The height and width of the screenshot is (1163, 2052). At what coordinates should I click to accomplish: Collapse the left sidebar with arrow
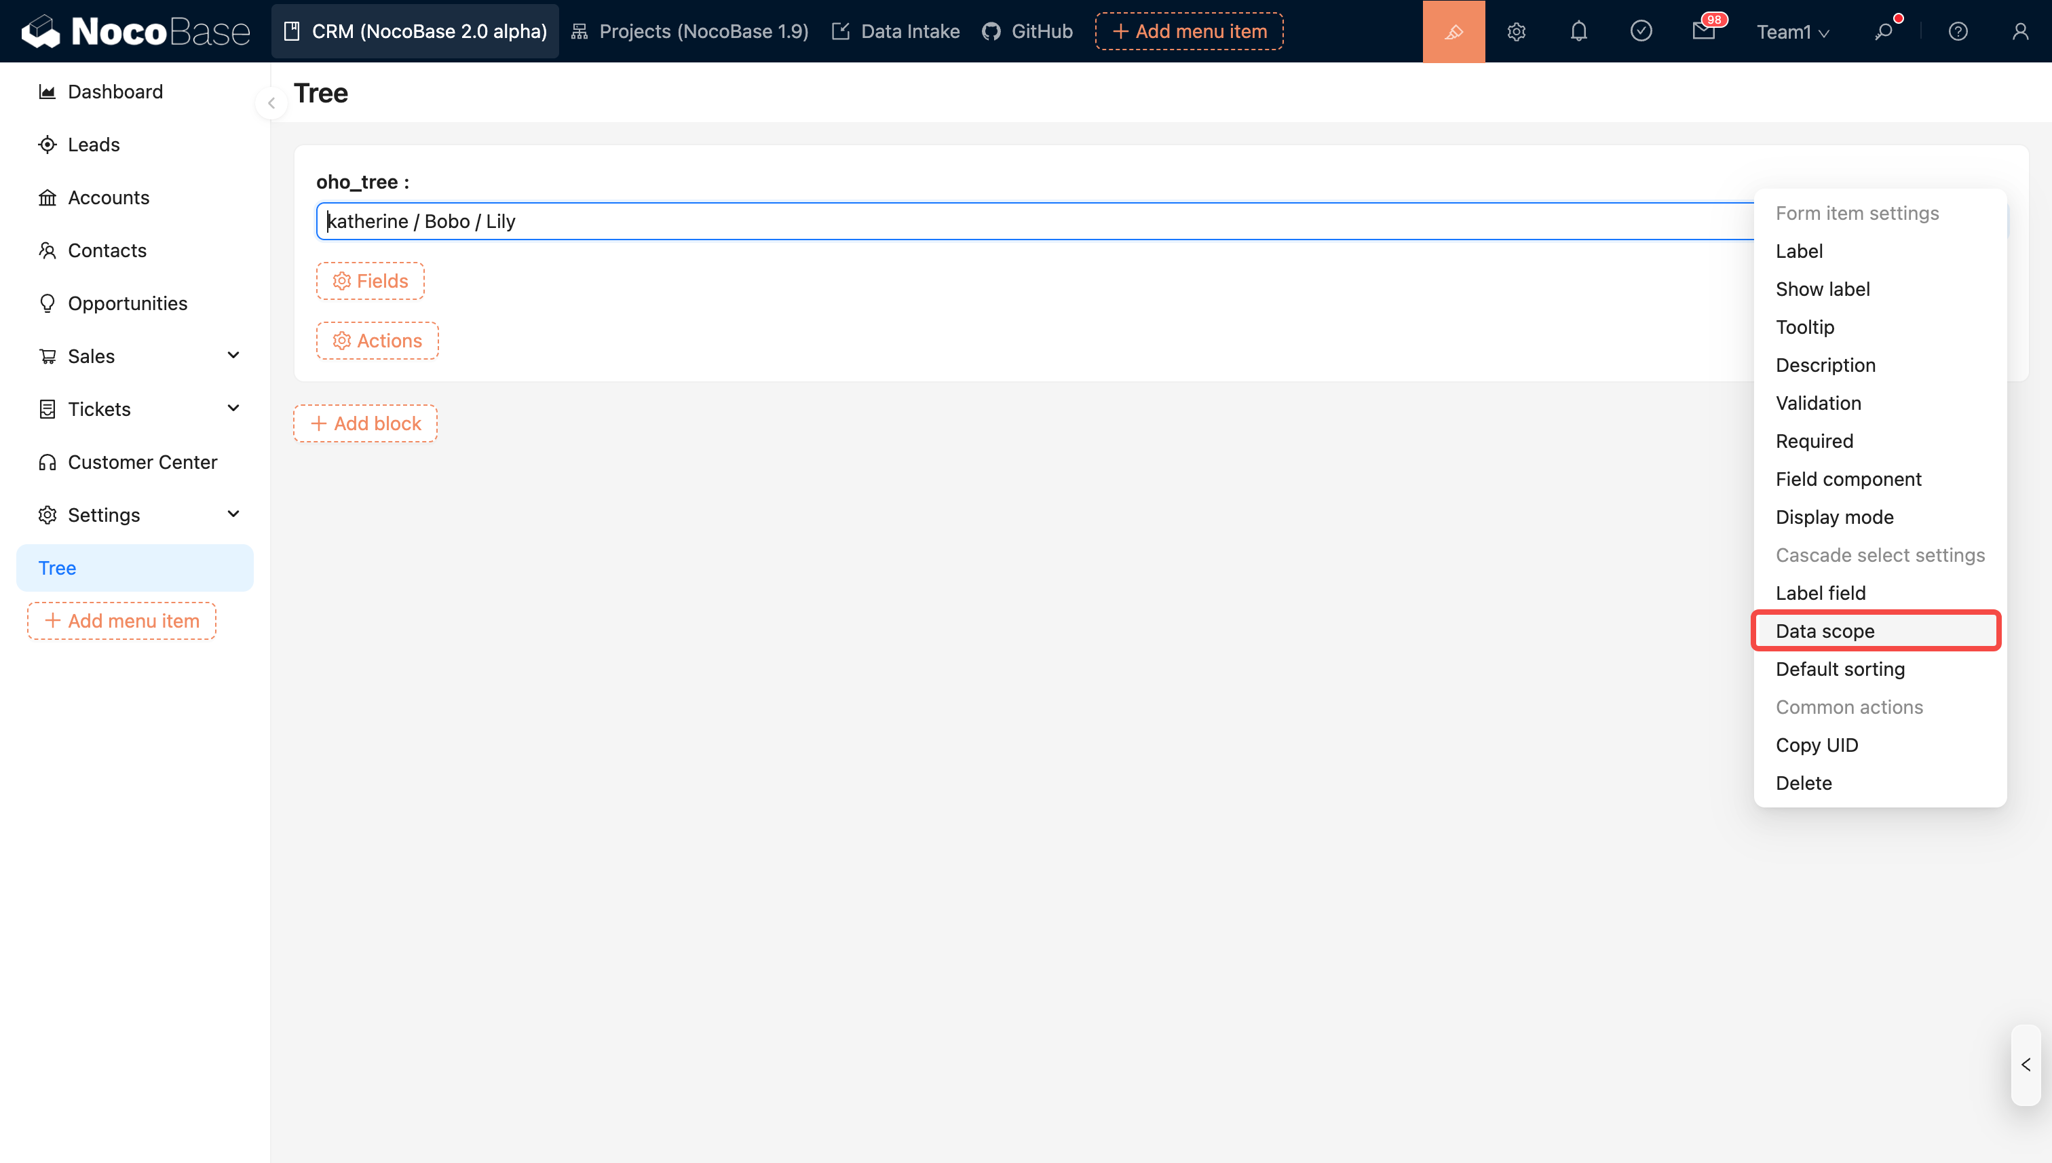click(271, 103)
